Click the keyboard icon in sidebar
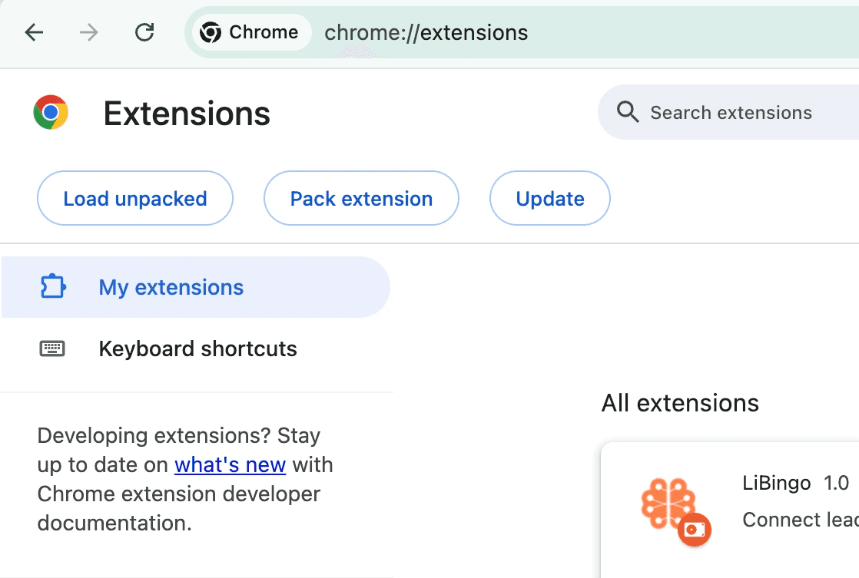 coord(52,348)
